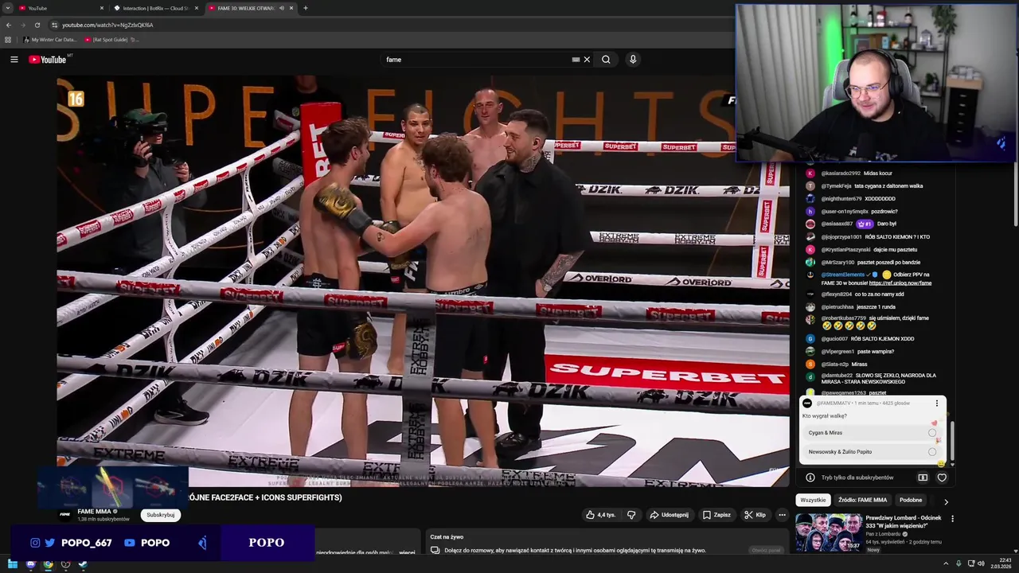Image resolution: width=1019 pixels, height=573 pixels.
Task: Open Chrome from the taskbar
Action: point(48,564)
